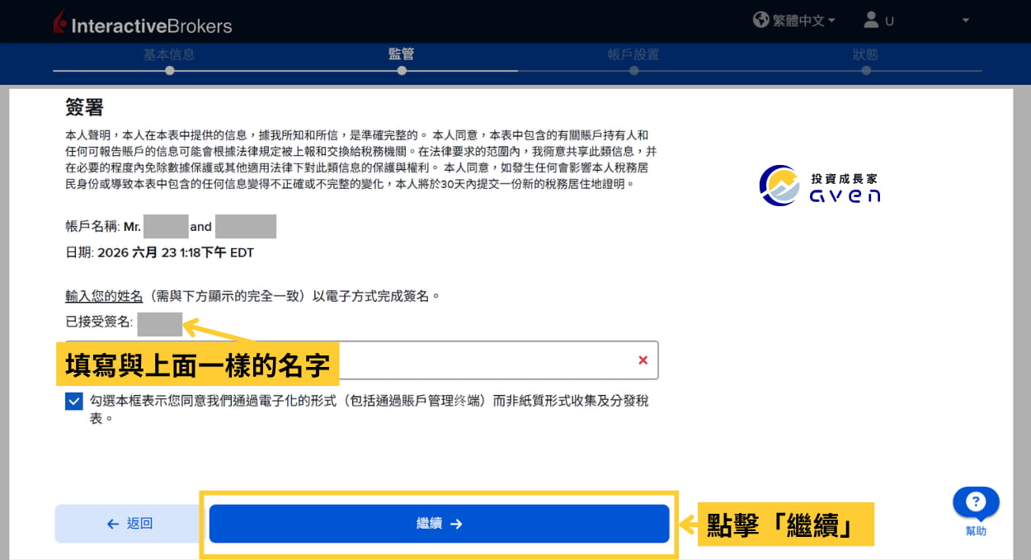Click the date line 2026 六月 23

[159, 252]
